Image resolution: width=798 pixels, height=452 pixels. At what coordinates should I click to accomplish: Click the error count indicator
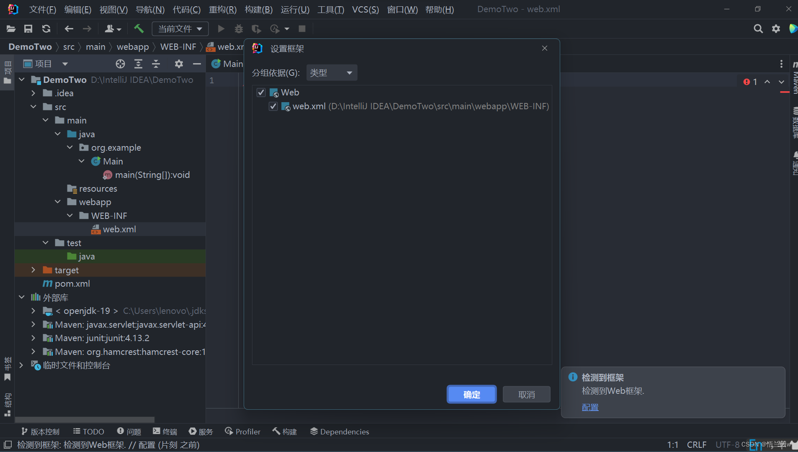(750, 82)
